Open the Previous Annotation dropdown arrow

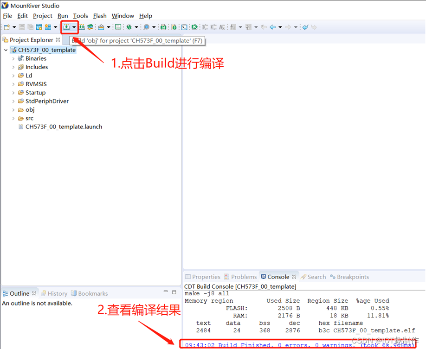pos(256,27)
